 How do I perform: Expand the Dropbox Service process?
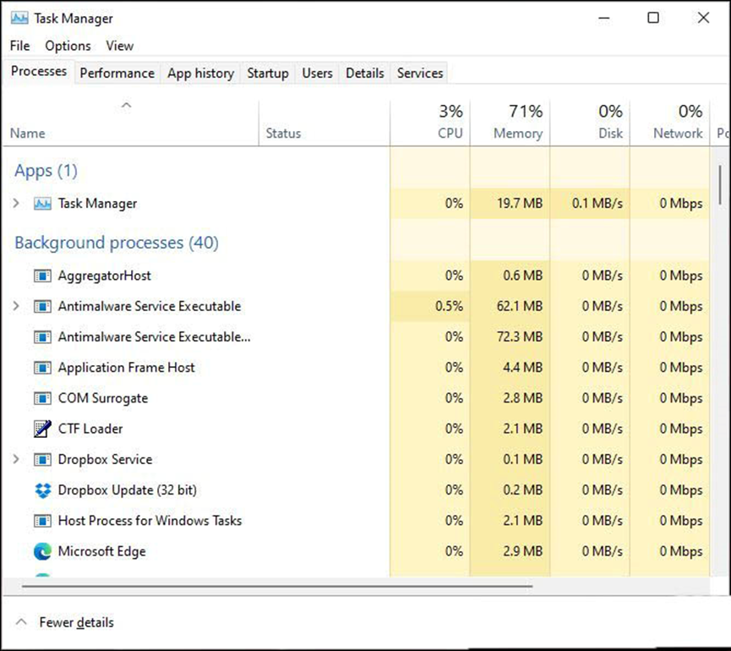pos(16,459)
